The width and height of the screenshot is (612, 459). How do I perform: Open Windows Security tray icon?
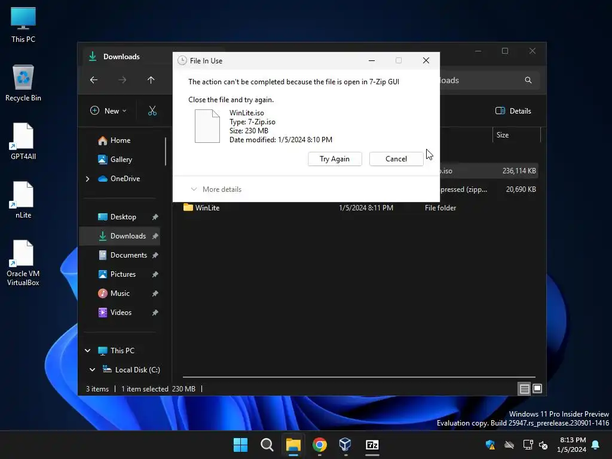pos(490,445)
